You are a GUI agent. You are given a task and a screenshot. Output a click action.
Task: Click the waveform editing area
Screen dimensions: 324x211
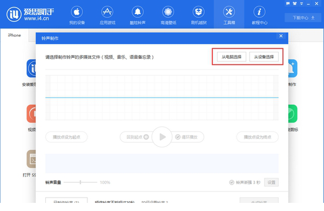point(162,98)
